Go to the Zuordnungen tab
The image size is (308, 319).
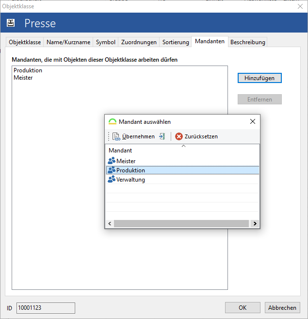[x=139, y=42]
